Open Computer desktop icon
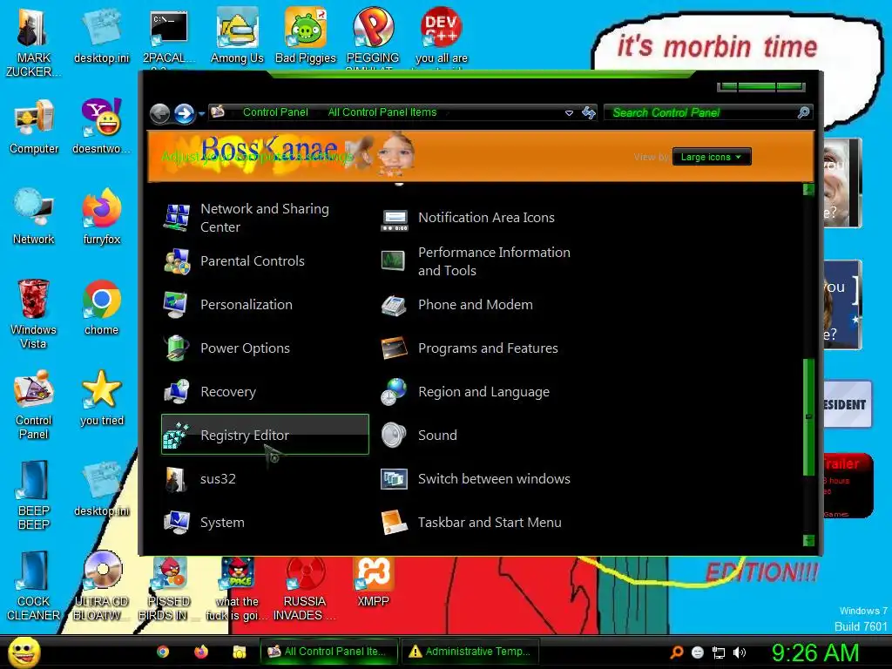 pos(34,126)
